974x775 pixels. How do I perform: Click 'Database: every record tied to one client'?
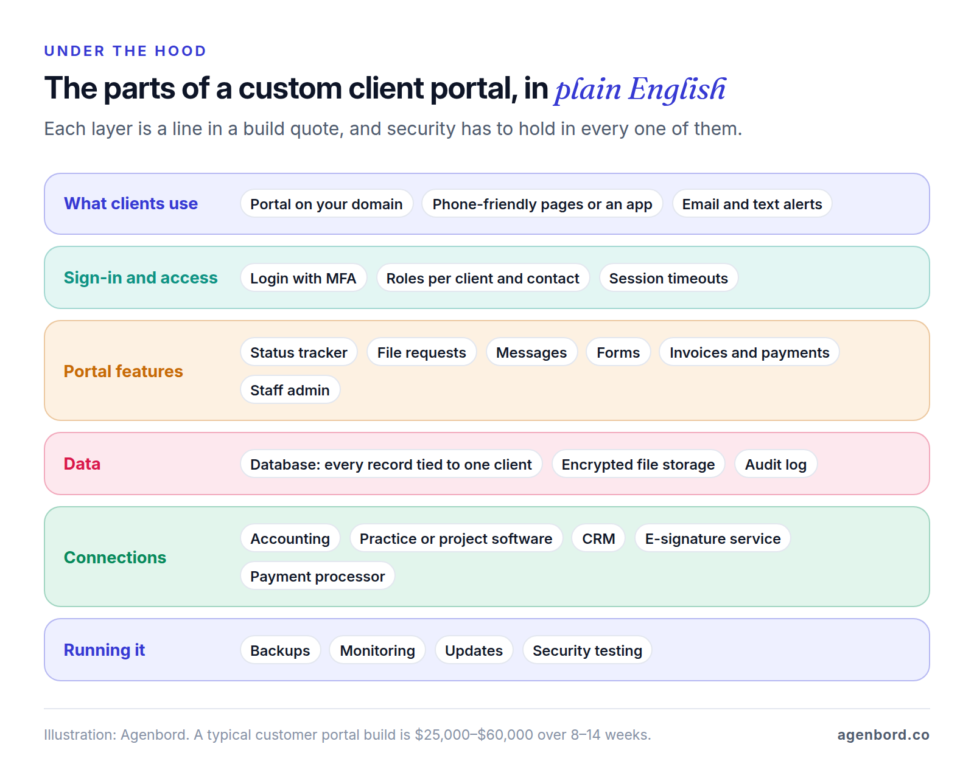391,464
